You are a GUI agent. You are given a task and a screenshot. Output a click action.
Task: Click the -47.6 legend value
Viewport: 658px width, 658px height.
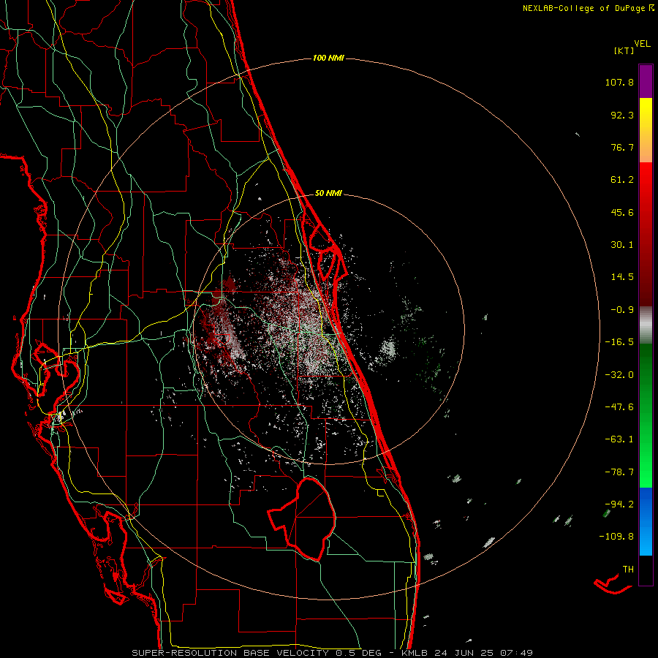point(619,407)
